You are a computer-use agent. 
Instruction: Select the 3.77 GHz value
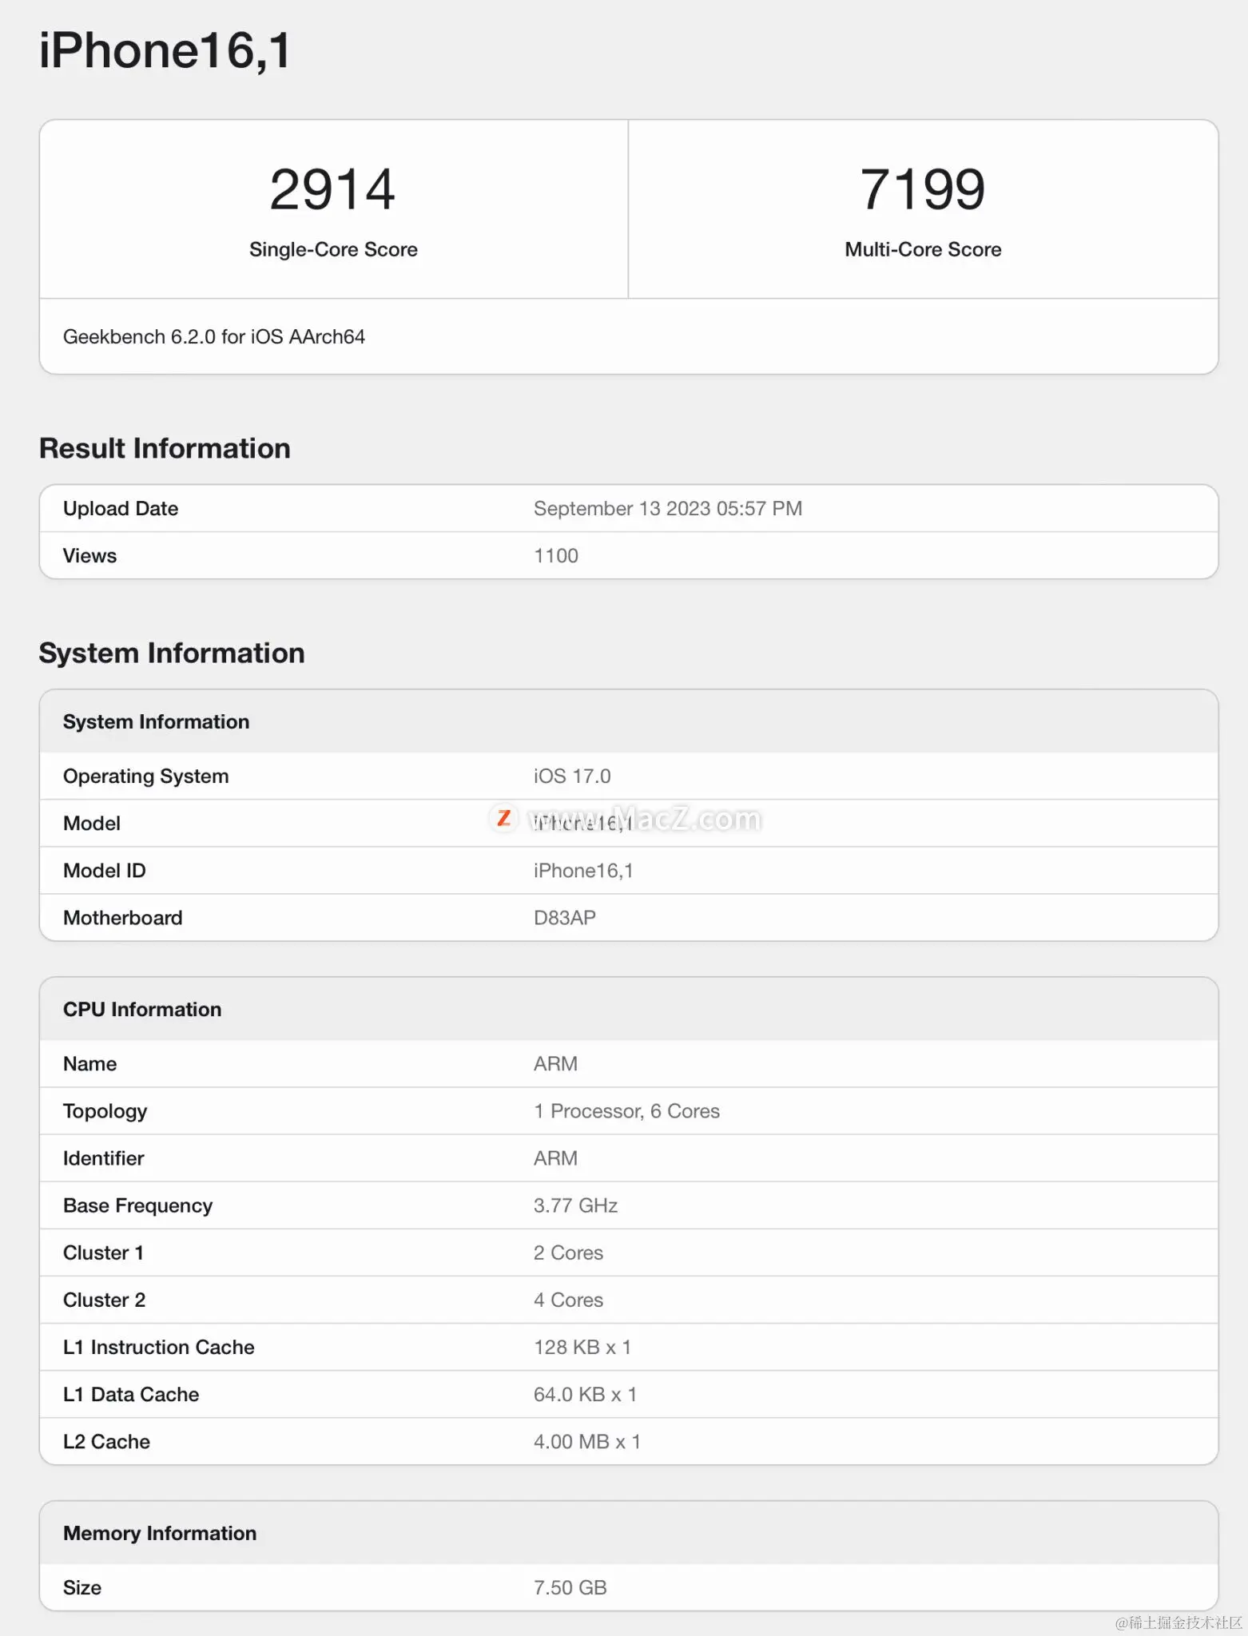point(575,1205)
